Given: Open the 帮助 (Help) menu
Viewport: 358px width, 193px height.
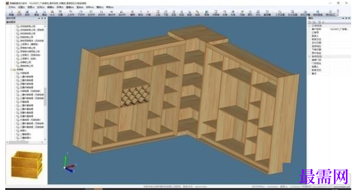Looking at the screenshot, I should click(x=110, y=7).
